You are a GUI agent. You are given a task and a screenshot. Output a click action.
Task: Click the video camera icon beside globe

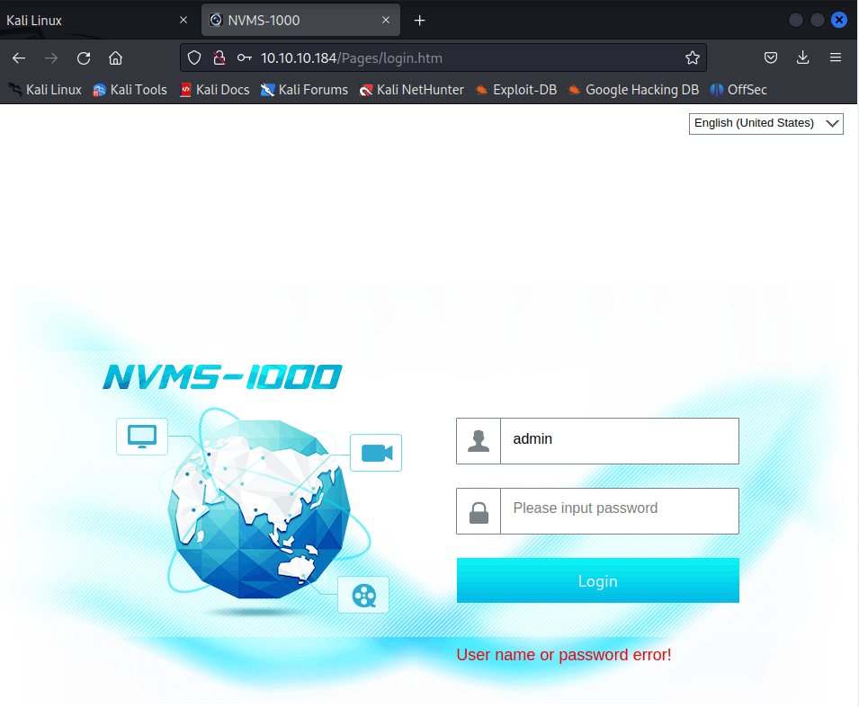tap(376, 453)
